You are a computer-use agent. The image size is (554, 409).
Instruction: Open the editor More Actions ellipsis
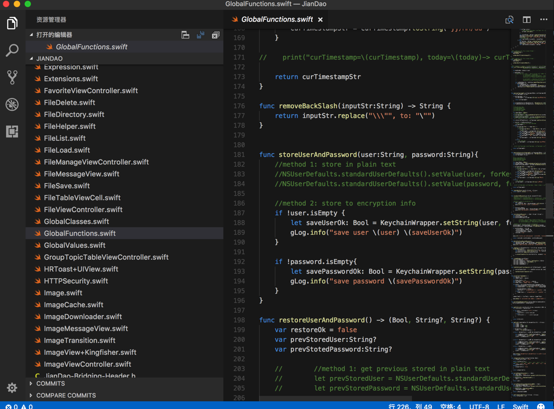pyautogui.click(x=544, y=19)
